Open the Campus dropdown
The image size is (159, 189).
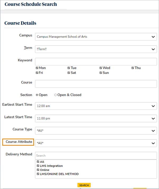click(x=96, y=37)
